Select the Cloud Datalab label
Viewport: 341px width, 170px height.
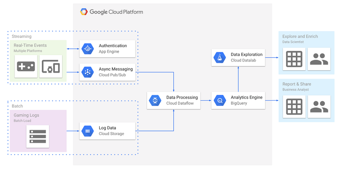click(243, 60)
